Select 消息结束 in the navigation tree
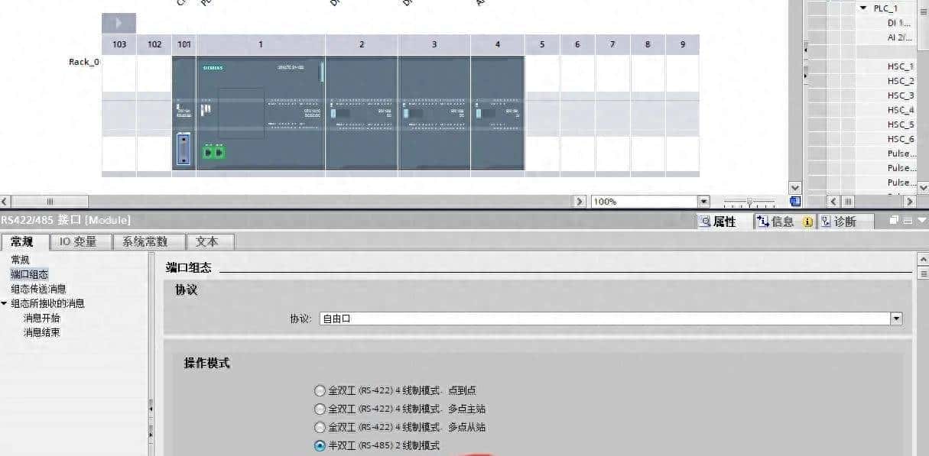Image resolution: width=929 pixels, height=456 pixels. (42, 332)
